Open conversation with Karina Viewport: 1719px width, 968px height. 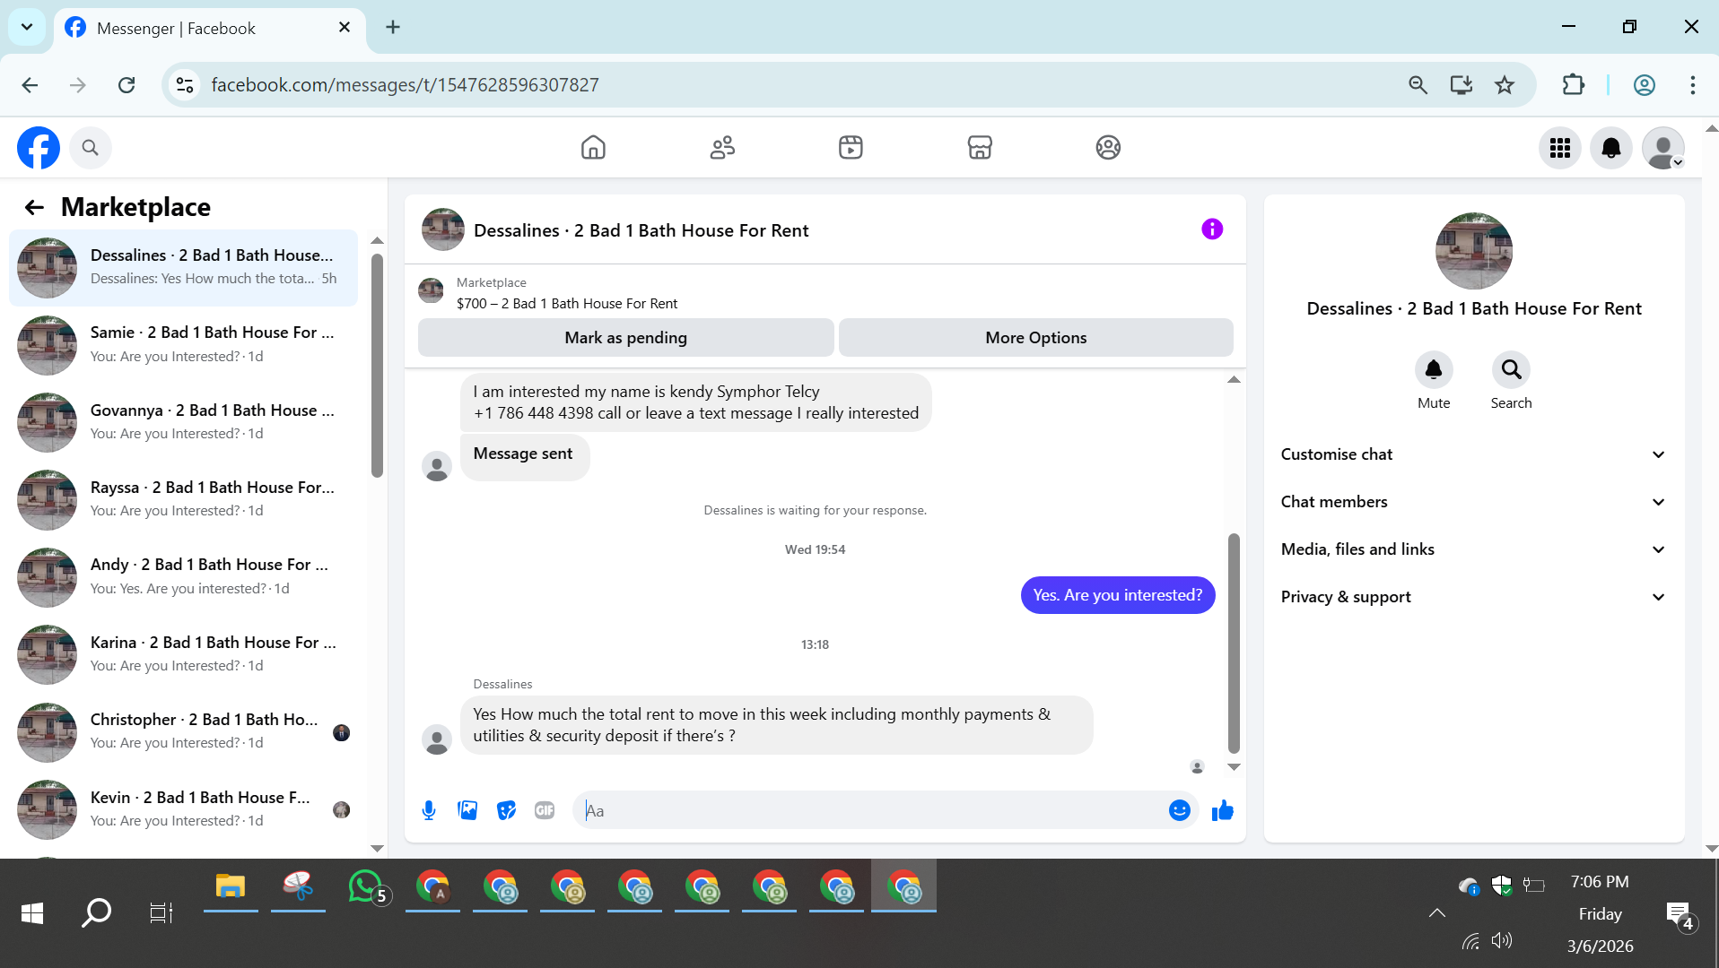pos(183,654)
